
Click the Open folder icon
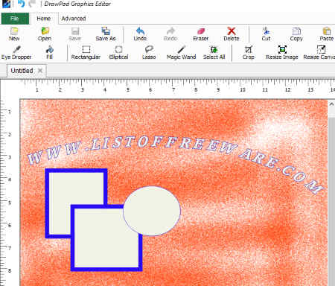point(45,31)
